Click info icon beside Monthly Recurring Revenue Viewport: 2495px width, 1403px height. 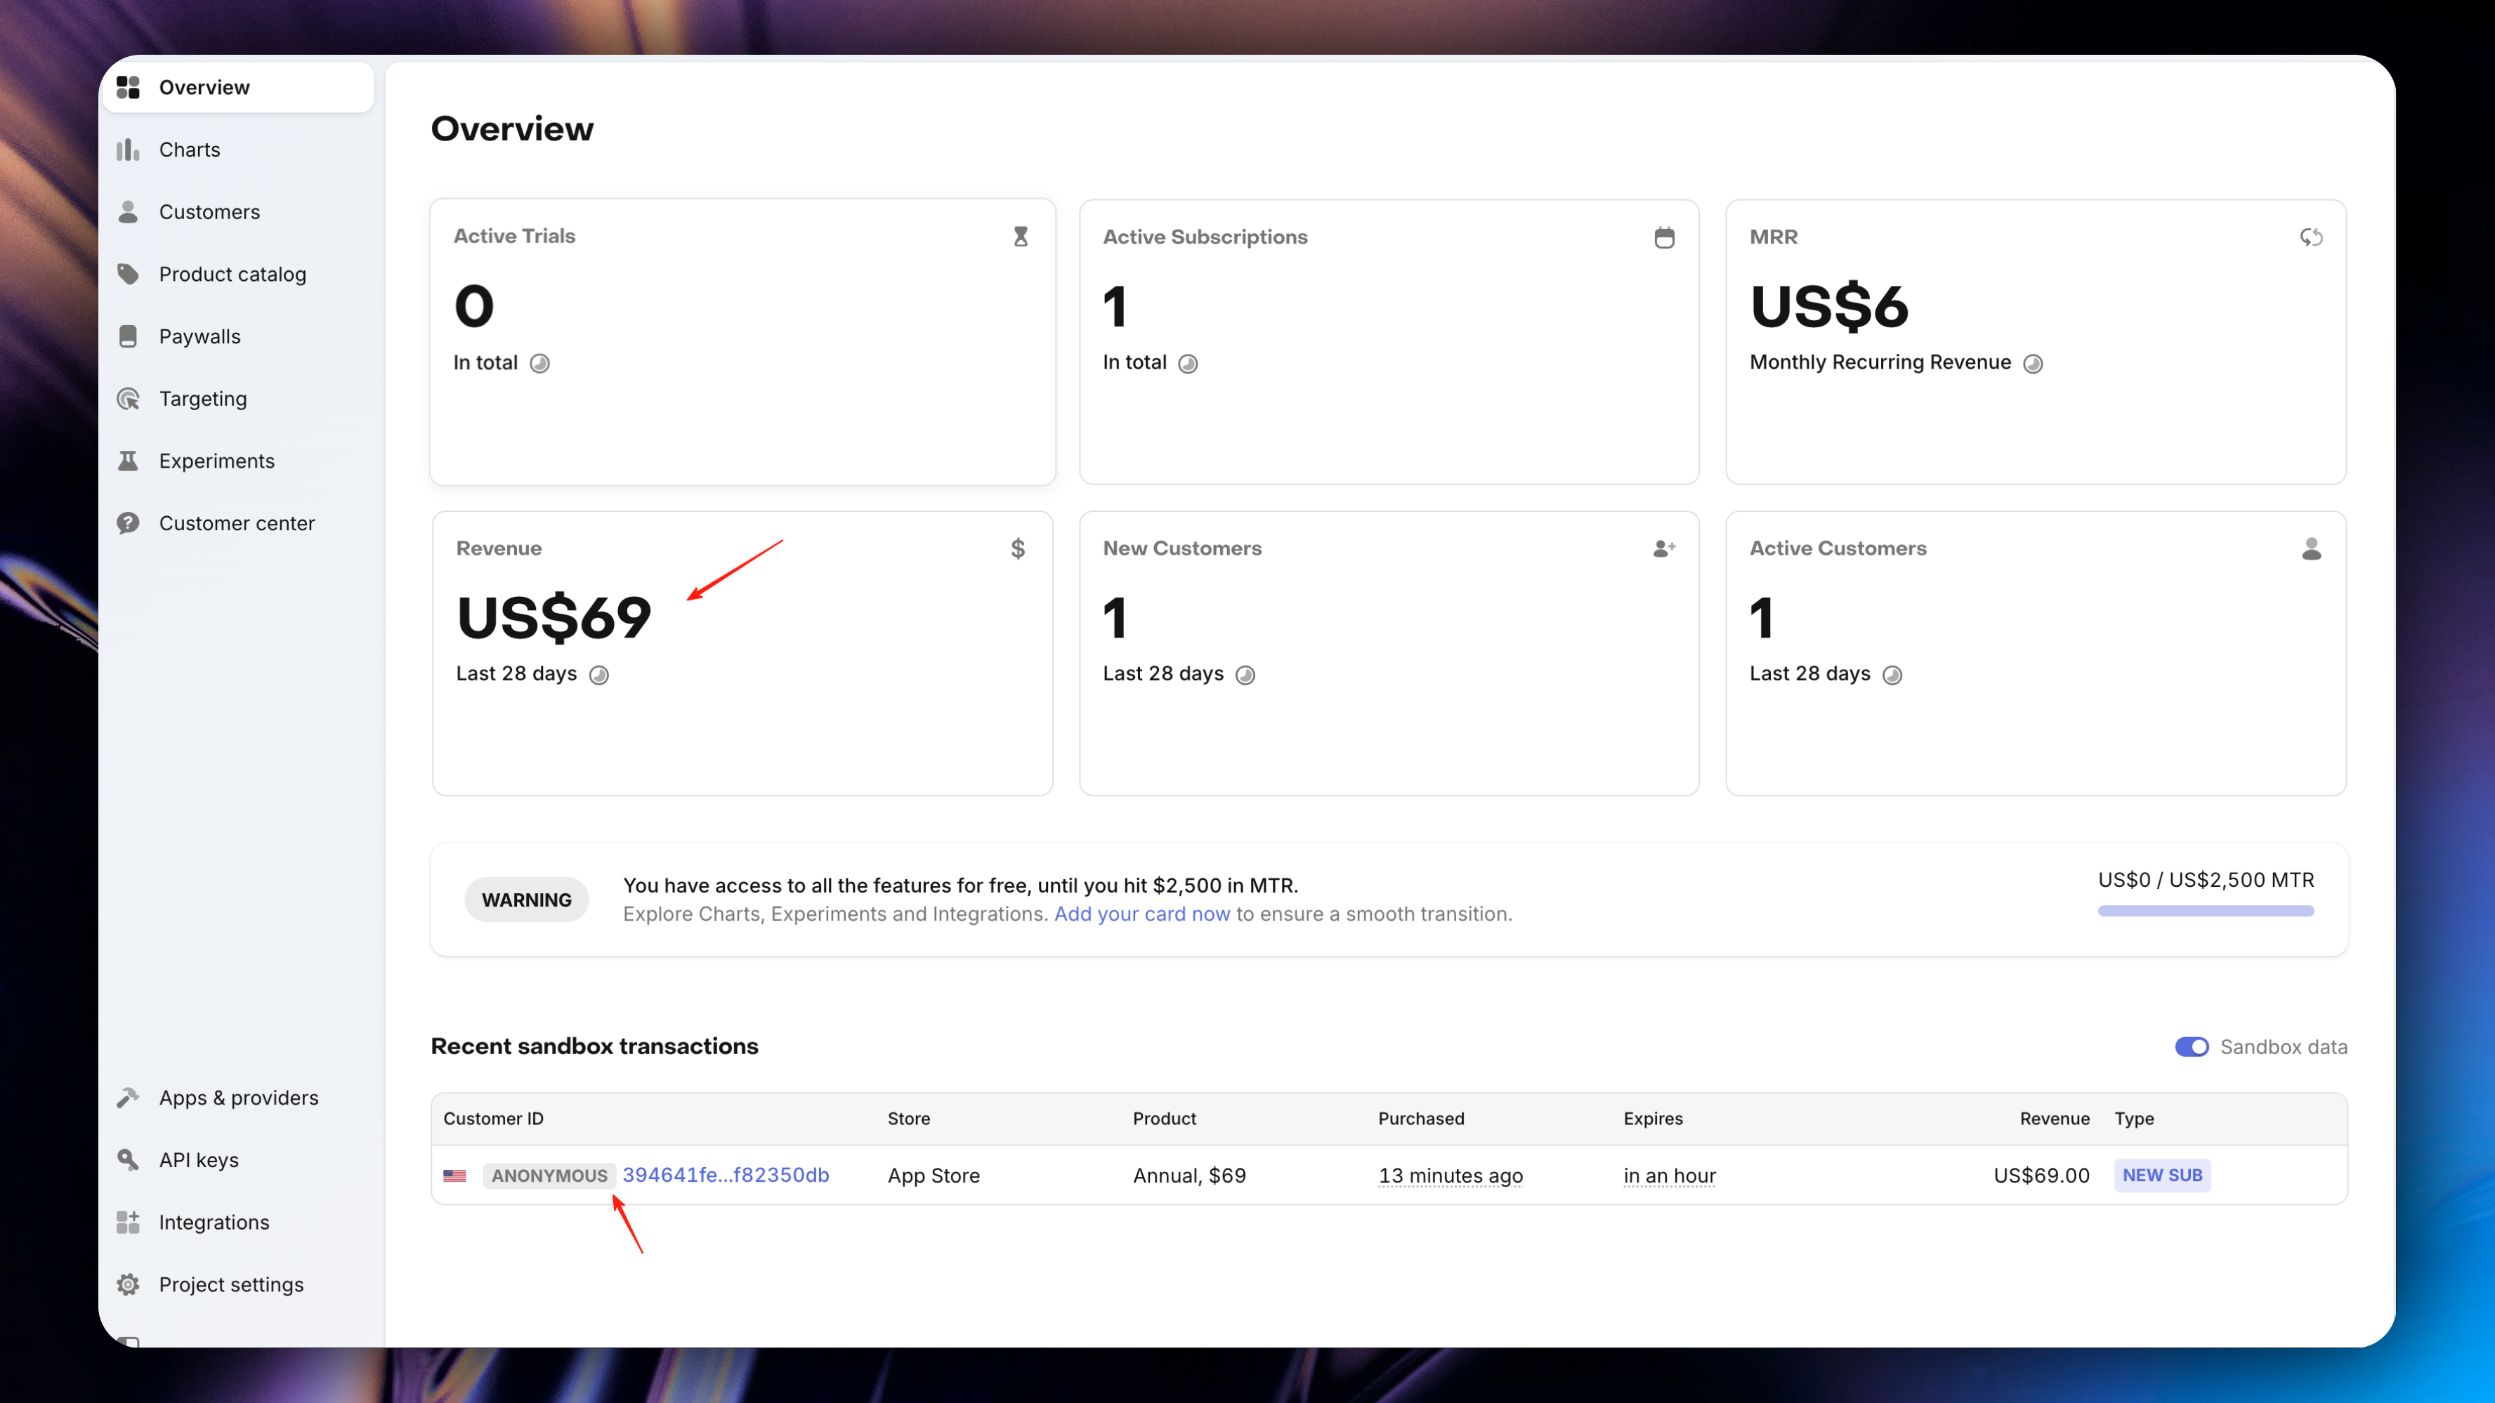click(2033, 364)
